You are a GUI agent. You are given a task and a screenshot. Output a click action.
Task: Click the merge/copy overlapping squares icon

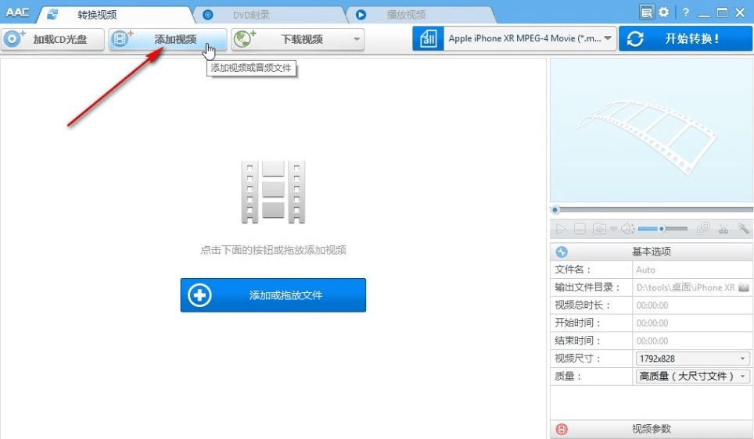(x=703, y=229)
